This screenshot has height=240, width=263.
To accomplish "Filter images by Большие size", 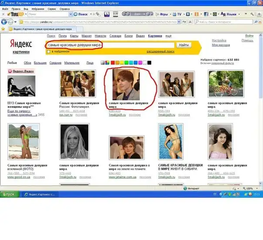I will pos(40,63).
